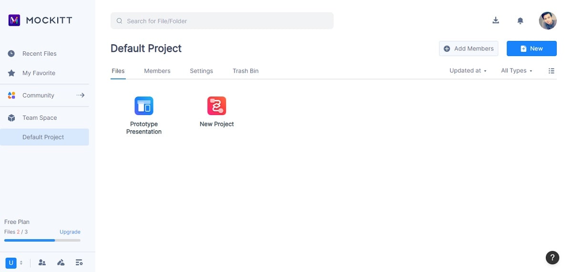Screen dimensions: 572x272
Task: Open the help question mark button
Action: [552, 257]
